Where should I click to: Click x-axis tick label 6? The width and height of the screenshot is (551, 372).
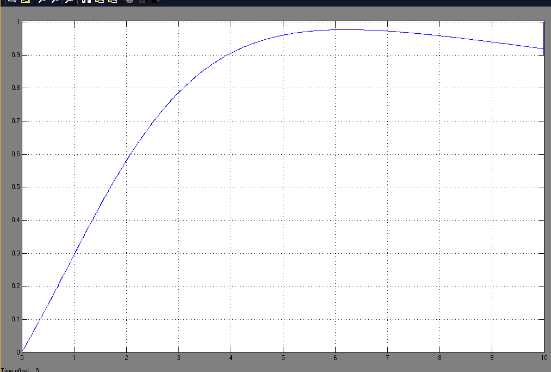tap(335, 358)
